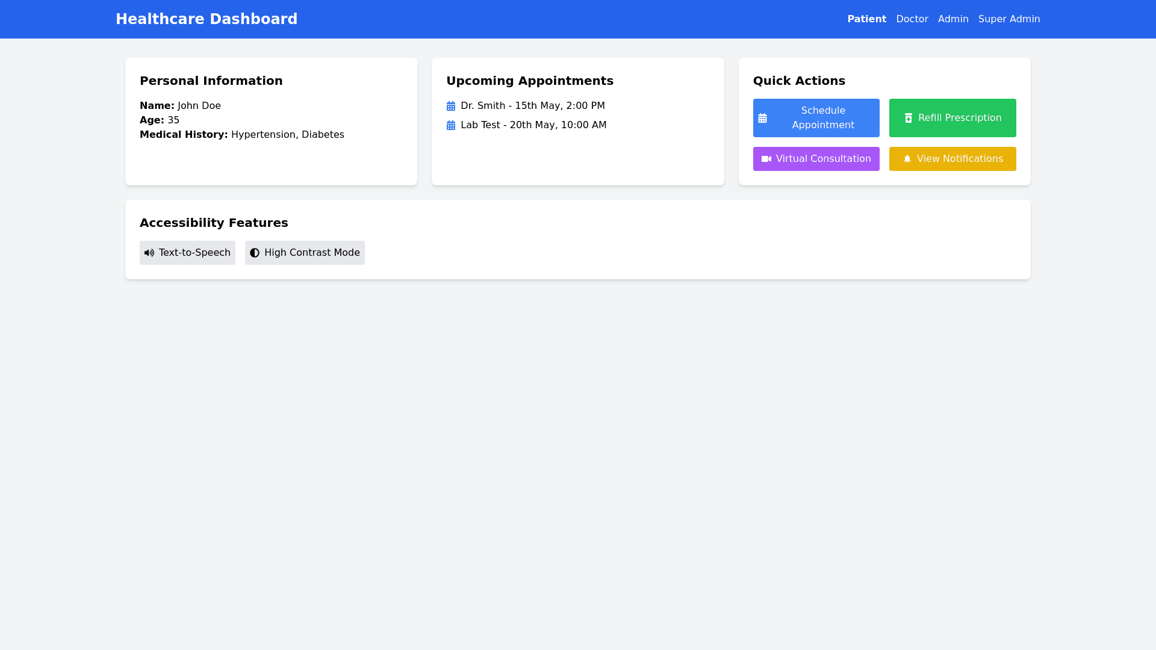The width and height of the screenshot is (1156, 650).
Task: Go to the Admin section
Action: click(x=952, y=19)
